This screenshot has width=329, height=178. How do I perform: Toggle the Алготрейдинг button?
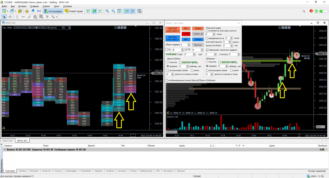tap(53, 11)
